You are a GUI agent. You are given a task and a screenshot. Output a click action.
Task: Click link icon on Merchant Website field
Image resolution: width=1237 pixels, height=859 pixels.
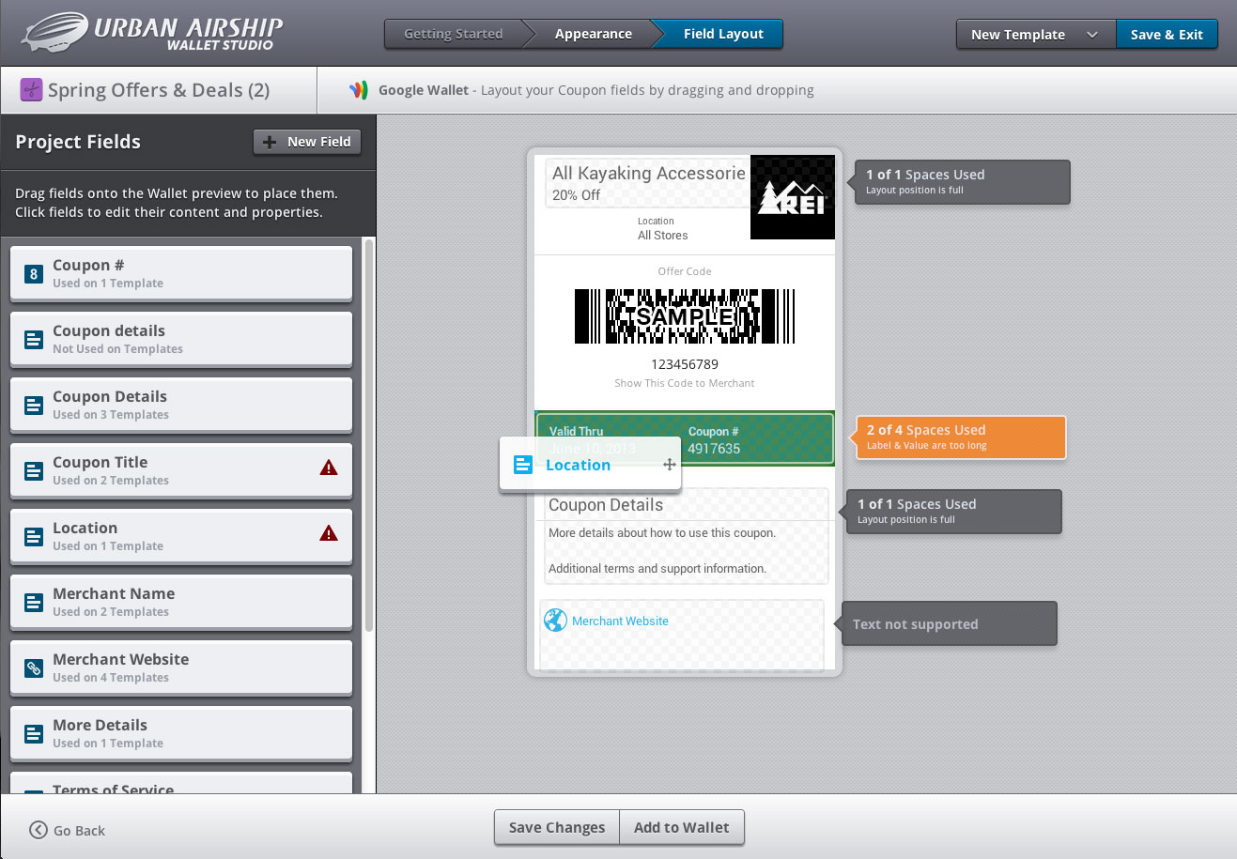pos(34,668)
